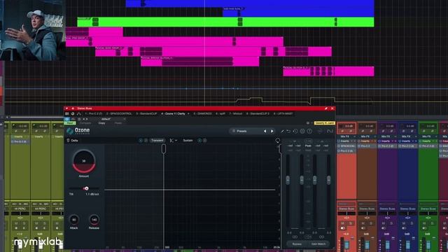The width and height of the screenshot is (448, 252).
Task: Switch to the 8 - StandardCLIP 2 insert tab
Action: tap(258, 113)
